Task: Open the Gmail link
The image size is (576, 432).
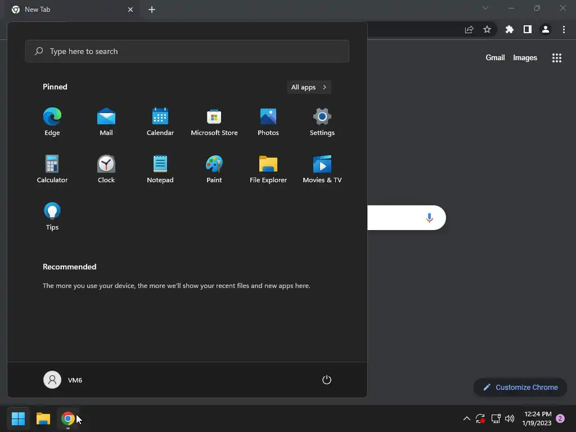Action: click(495, 58)
